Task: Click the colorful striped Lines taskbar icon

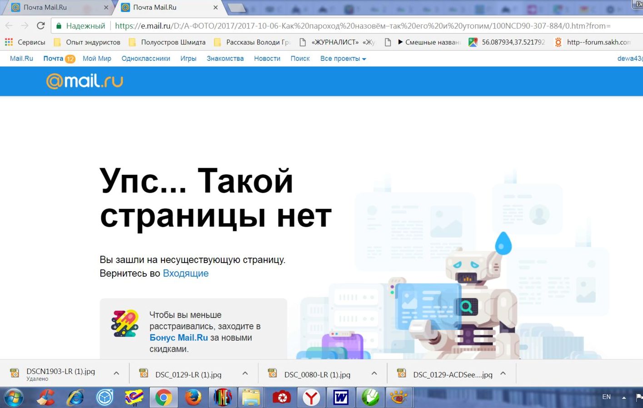Action: (x=223, y=398)
